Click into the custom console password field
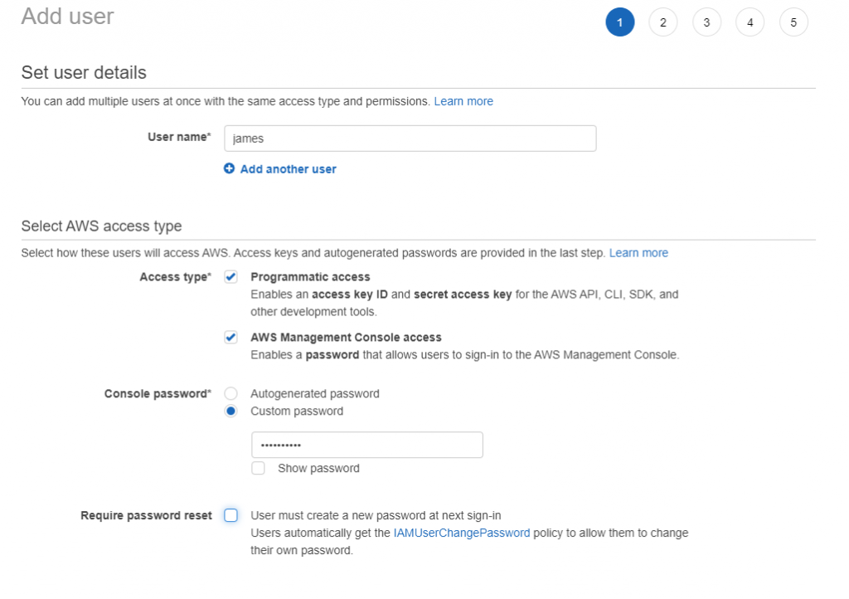Viewport: 849px width, 599px height. (367, 445)
